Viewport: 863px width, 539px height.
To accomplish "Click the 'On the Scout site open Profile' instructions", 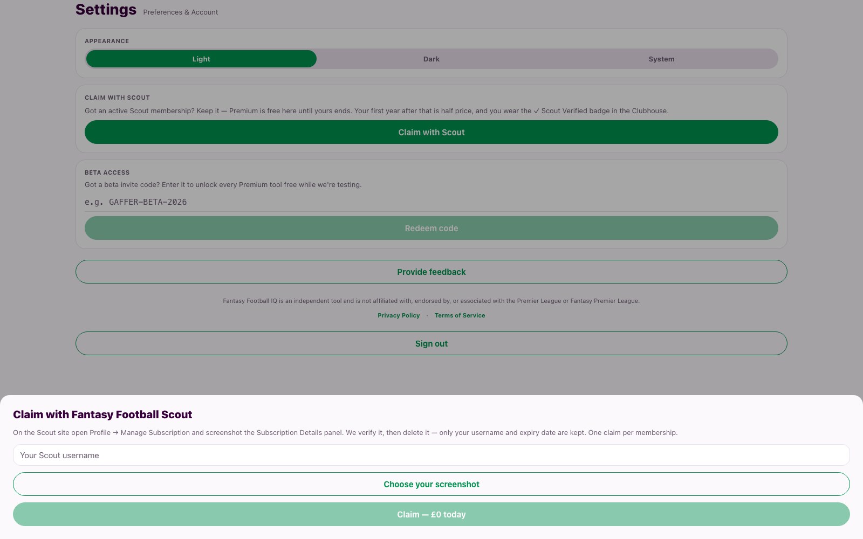I will [x=345, y=432].
